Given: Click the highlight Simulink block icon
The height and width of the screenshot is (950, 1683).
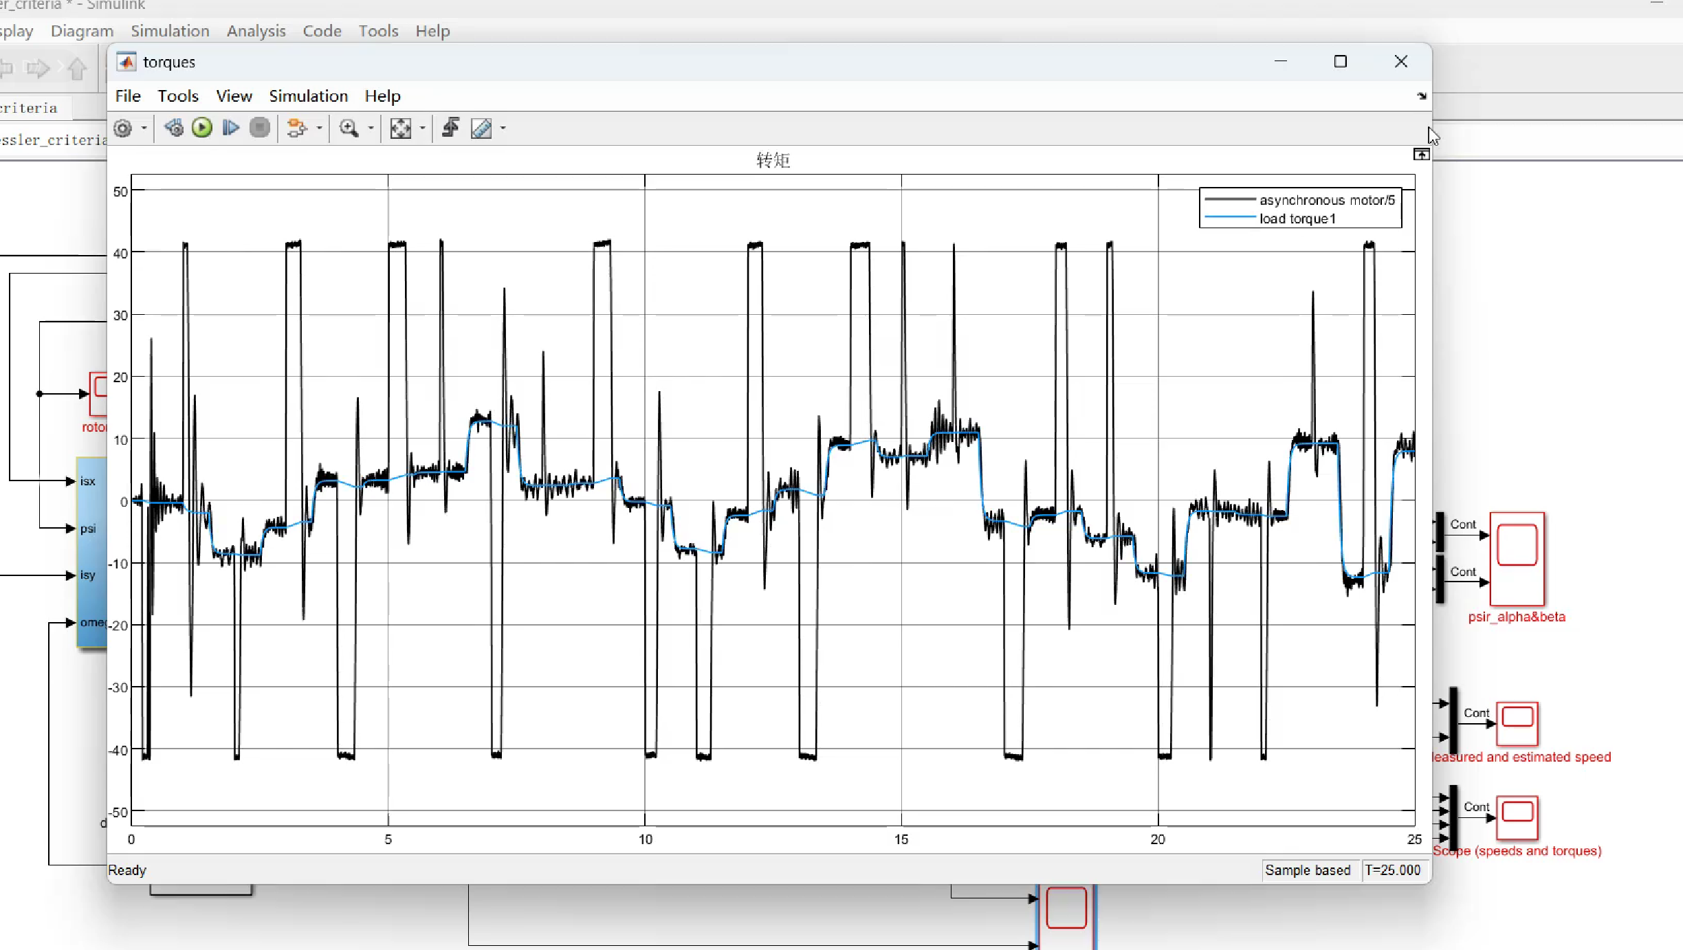Looking at the screenshot, I should click(x=297, y=129).
